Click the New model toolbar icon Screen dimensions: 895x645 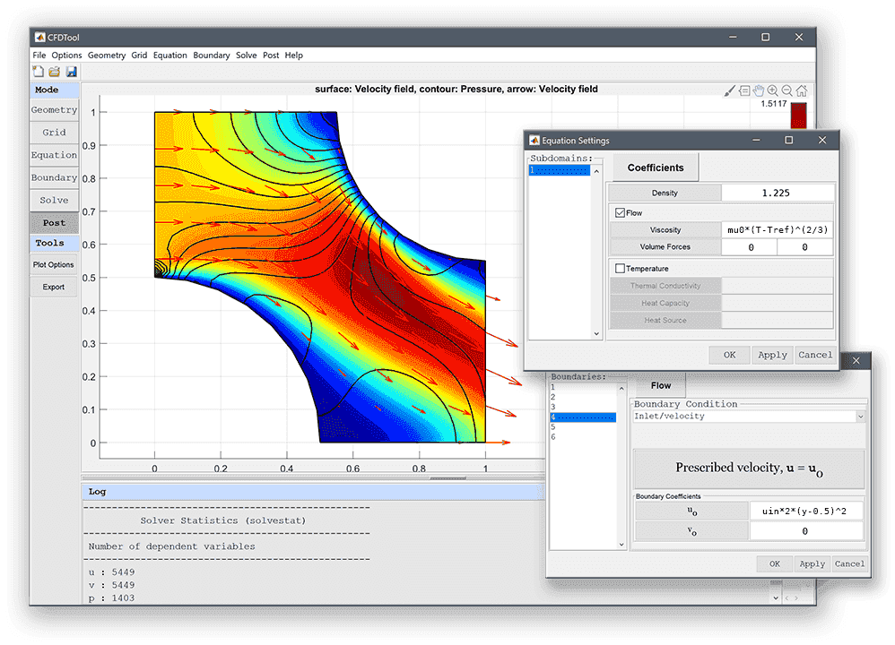point(39,72)
